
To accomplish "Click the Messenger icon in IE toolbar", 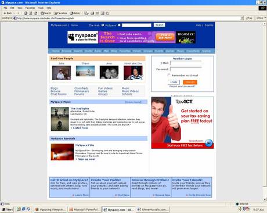I will [107, 13].
